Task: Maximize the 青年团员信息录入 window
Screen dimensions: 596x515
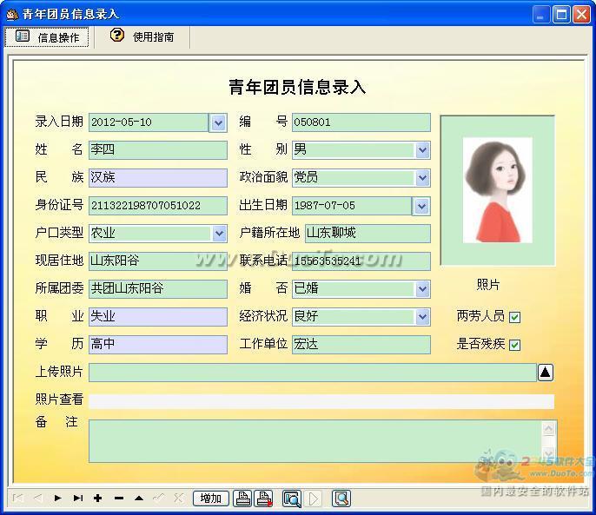Action: (561, 15)
